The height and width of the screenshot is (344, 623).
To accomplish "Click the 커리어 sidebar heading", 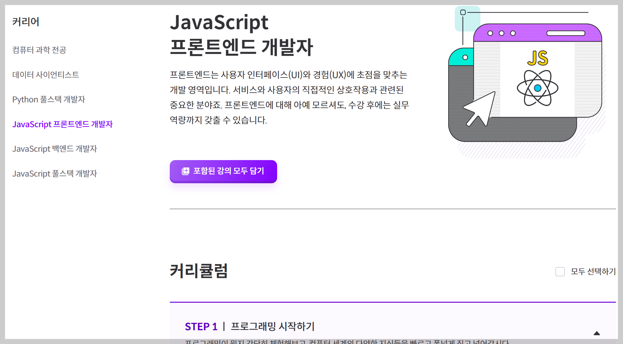I will click(x=26, y=22).
